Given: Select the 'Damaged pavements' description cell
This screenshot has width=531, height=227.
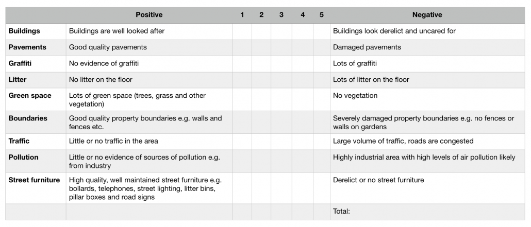Looking at the screenshot, I should (367, 47).
